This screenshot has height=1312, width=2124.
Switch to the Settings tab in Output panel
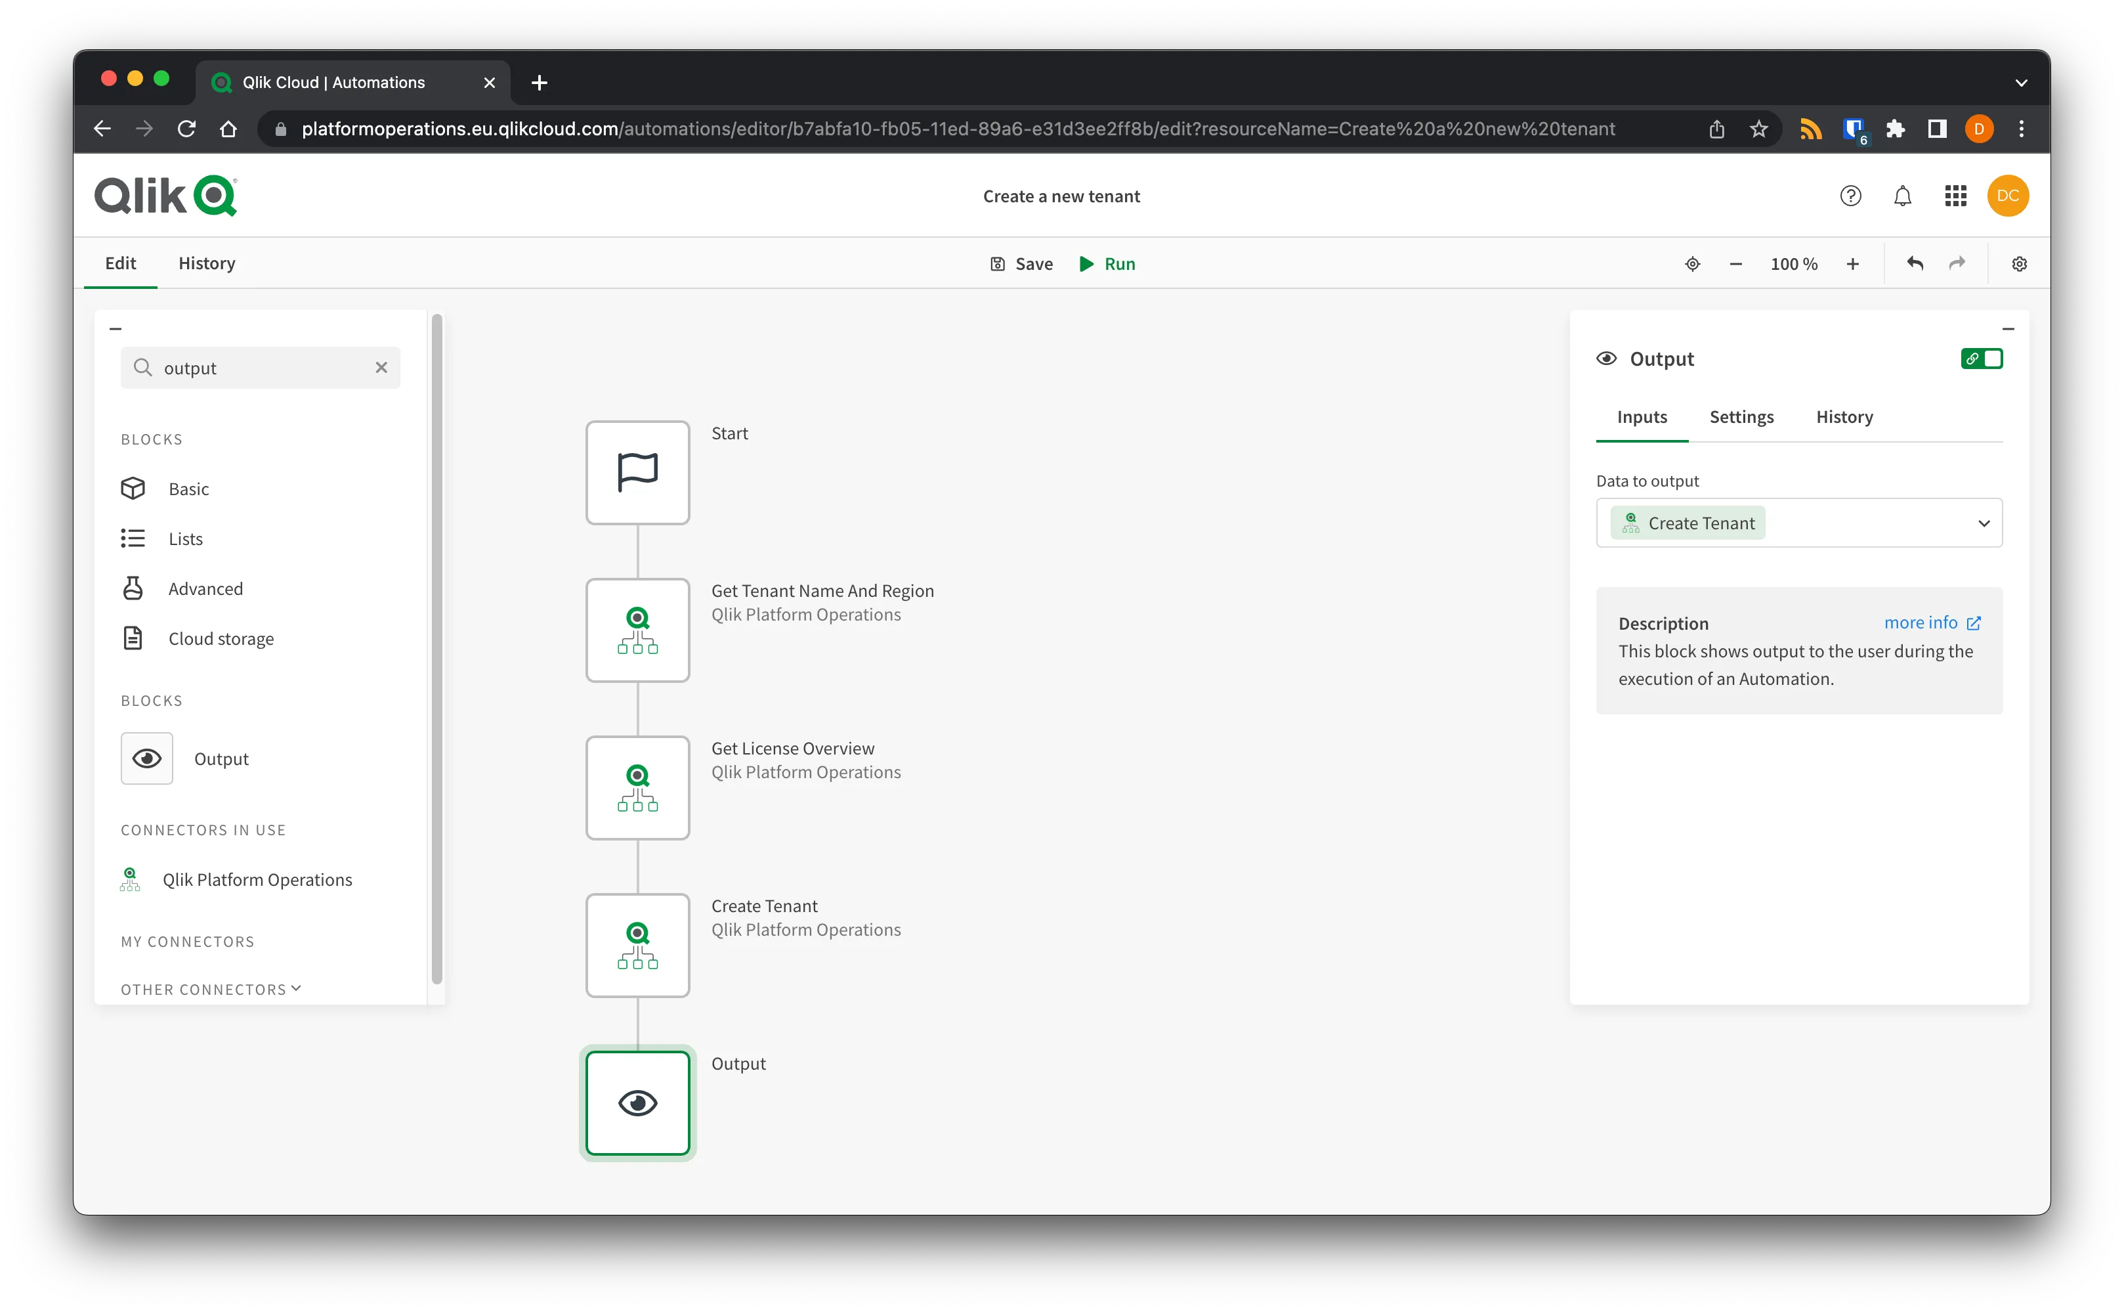click(1742, 416)
